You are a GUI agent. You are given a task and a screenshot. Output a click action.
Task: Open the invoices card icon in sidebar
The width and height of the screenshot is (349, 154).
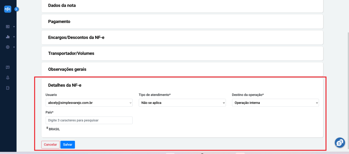tap(8, 26)
